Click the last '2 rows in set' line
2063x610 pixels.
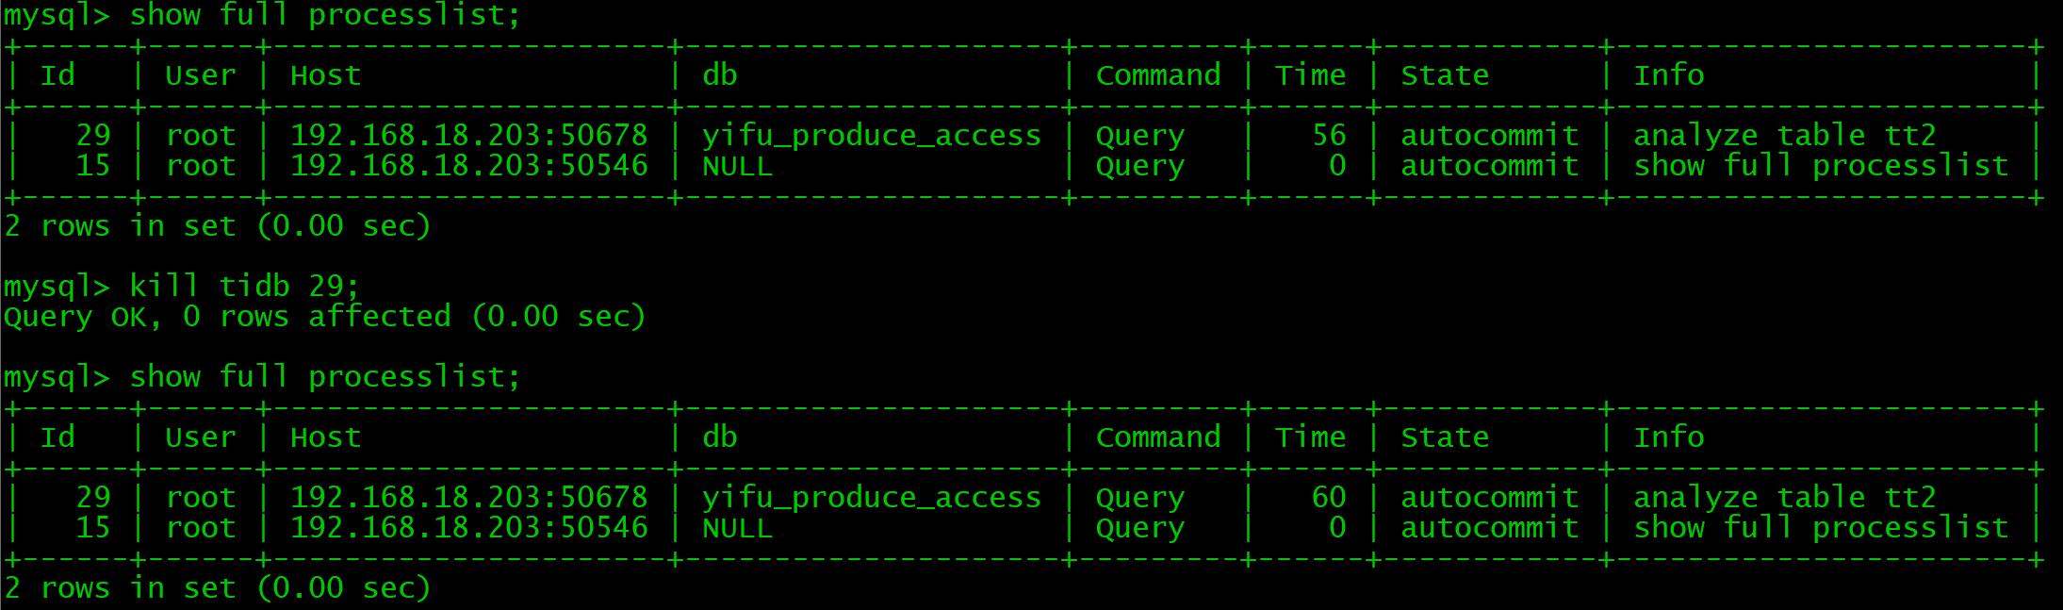[x=217, y=588]
